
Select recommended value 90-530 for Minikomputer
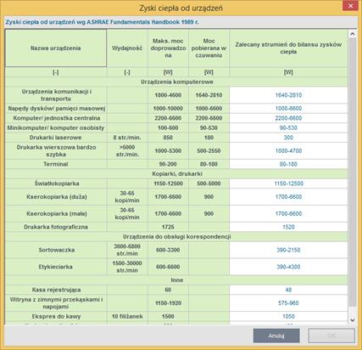(x=288, y=127)
